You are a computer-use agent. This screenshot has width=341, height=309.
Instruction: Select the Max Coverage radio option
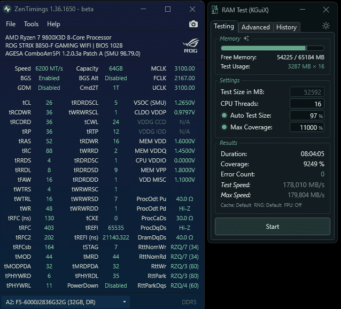224,127
